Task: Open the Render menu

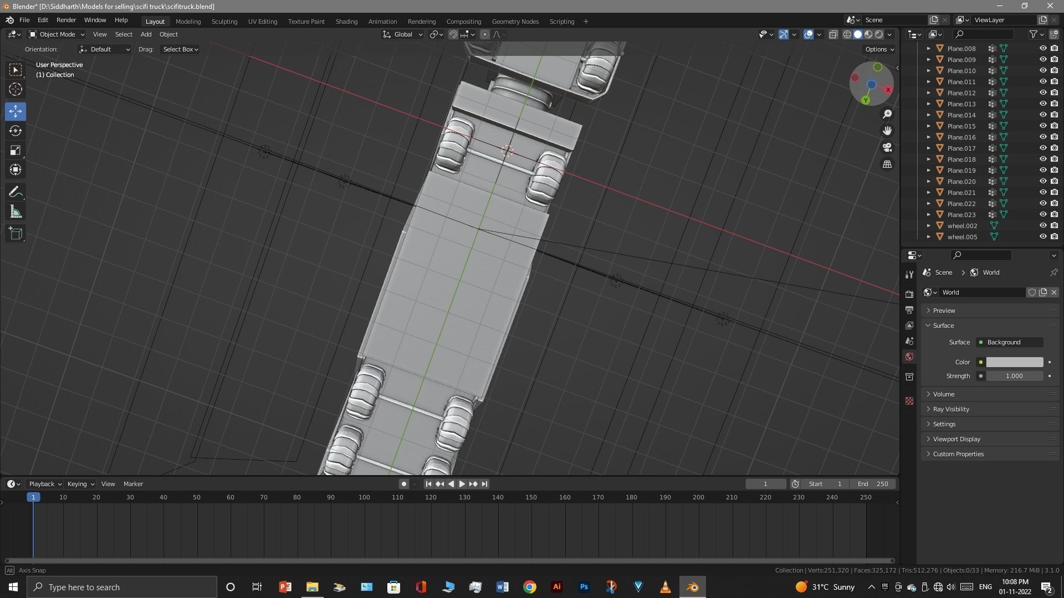Action: click(66, 20)
